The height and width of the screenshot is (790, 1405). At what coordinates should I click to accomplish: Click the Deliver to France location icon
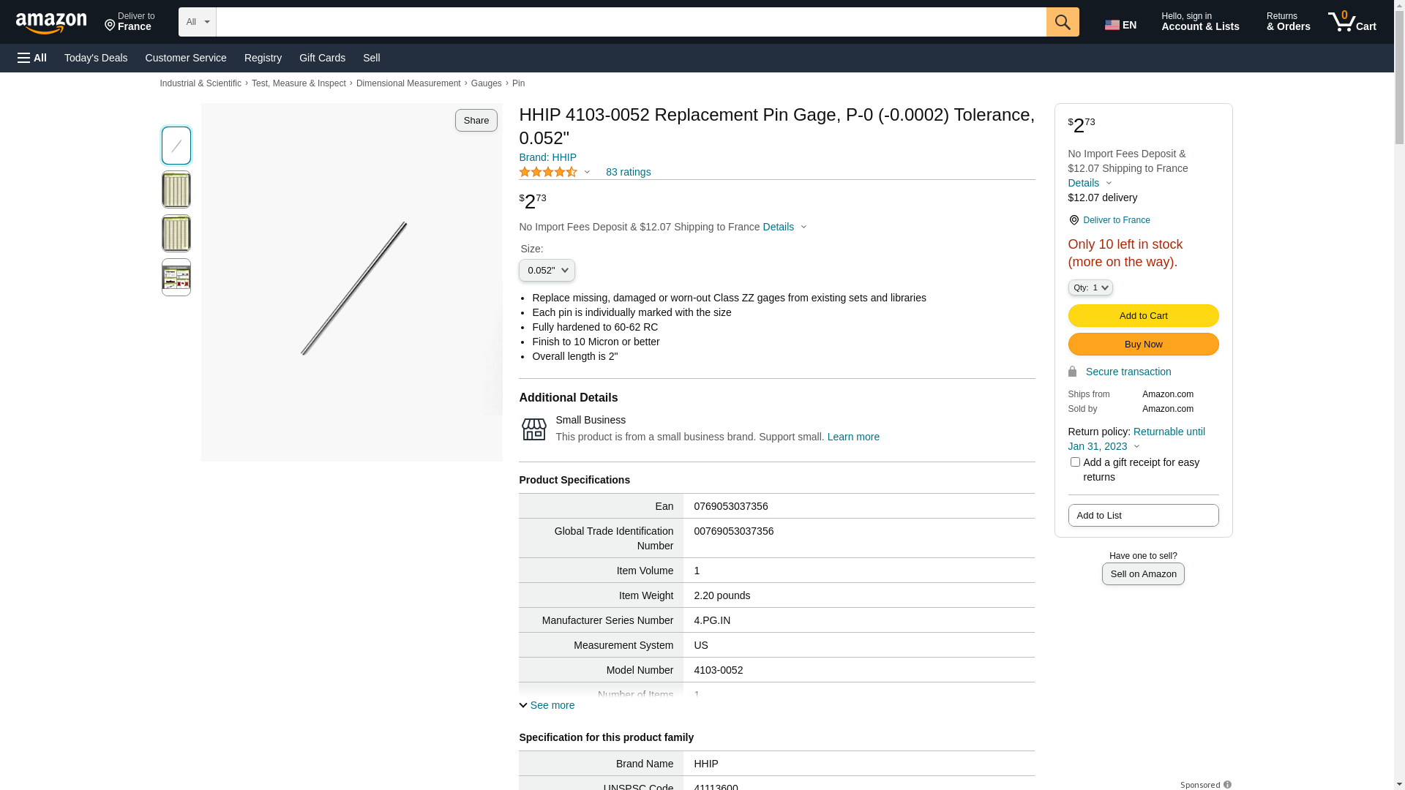[x=1074, y=220]
